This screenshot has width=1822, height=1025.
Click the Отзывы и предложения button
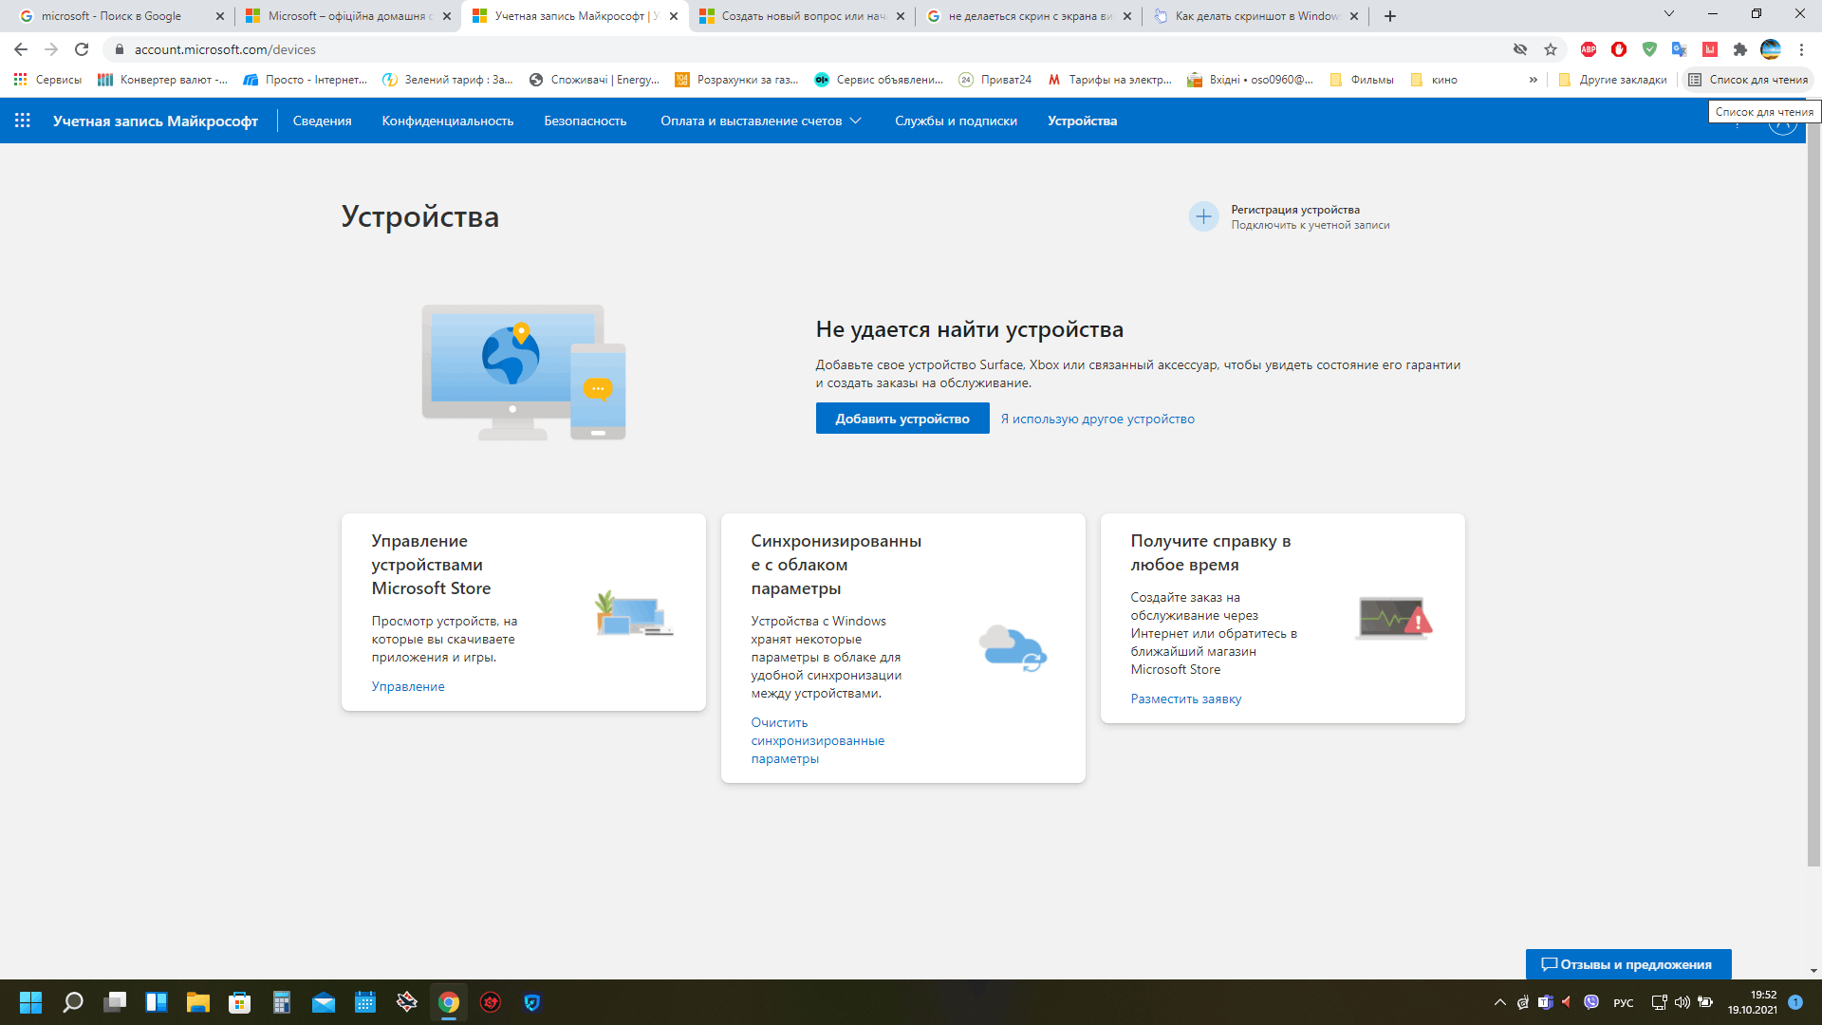tap(1628, 964)
